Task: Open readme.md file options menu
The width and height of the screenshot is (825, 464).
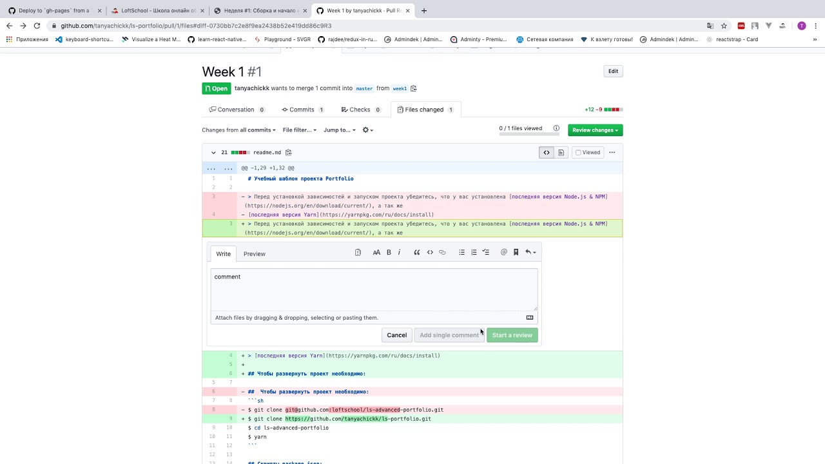Action: (612, 153)
